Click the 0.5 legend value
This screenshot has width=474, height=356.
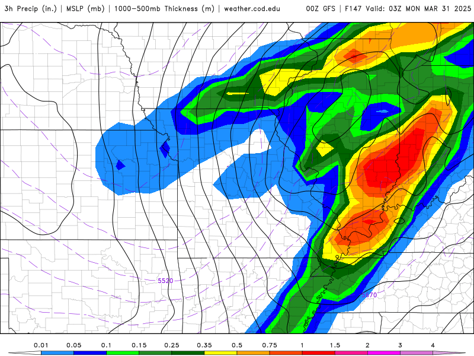[237, 345]
